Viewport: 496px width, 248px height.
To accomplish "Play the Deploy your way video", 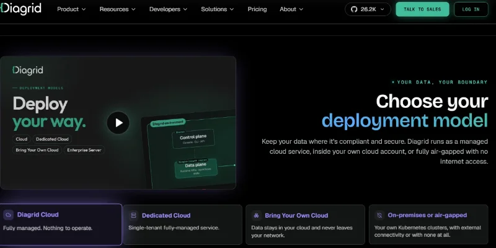I will (x=118, y=123).
